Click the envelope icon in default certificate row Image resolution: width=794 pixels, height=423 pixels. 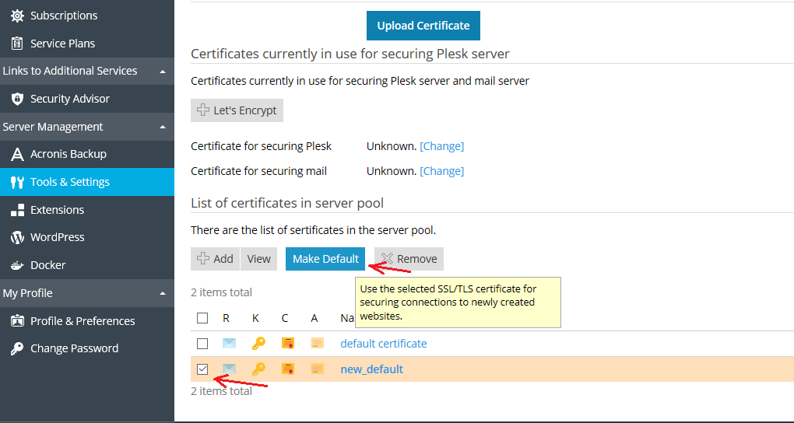229,344
